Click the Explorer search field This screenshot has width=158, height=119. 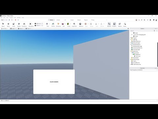coord(142,31)
